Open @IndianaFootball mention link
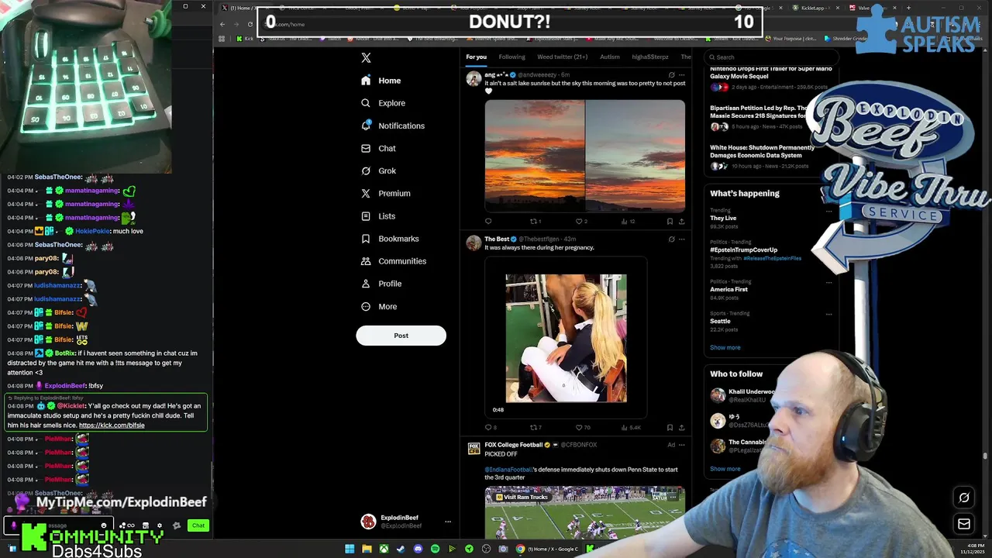992x558 pixels. 508,470
